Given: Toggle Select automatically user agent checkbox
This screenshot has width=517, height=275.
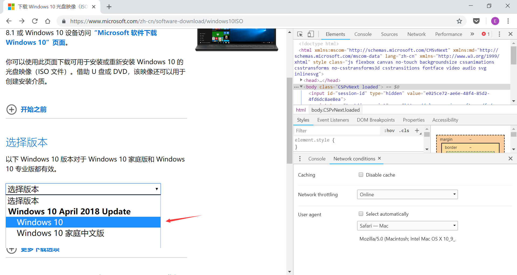Looking at the screenshot, I should (x=361, y=214).
